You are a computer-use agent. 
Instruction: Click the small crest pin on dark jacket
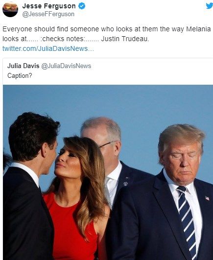tap(126, 183)
